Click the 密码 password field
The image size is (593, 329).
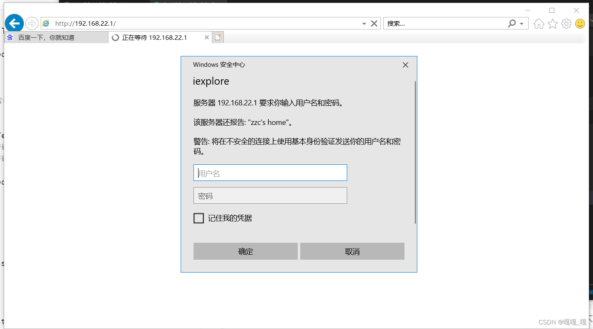[x=270, y=195]
